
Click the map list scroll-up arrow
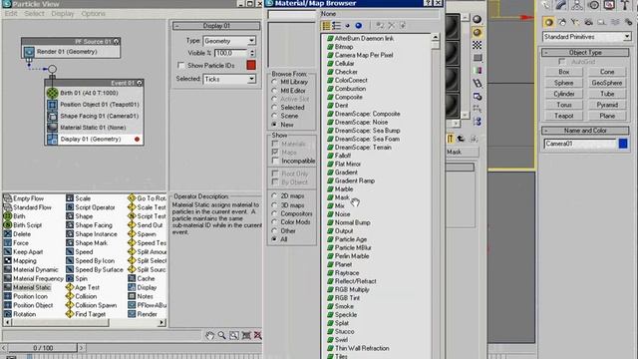[x=435, y=38]
